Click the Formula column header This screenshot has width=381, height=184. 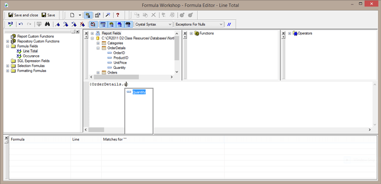click(40, 139)
